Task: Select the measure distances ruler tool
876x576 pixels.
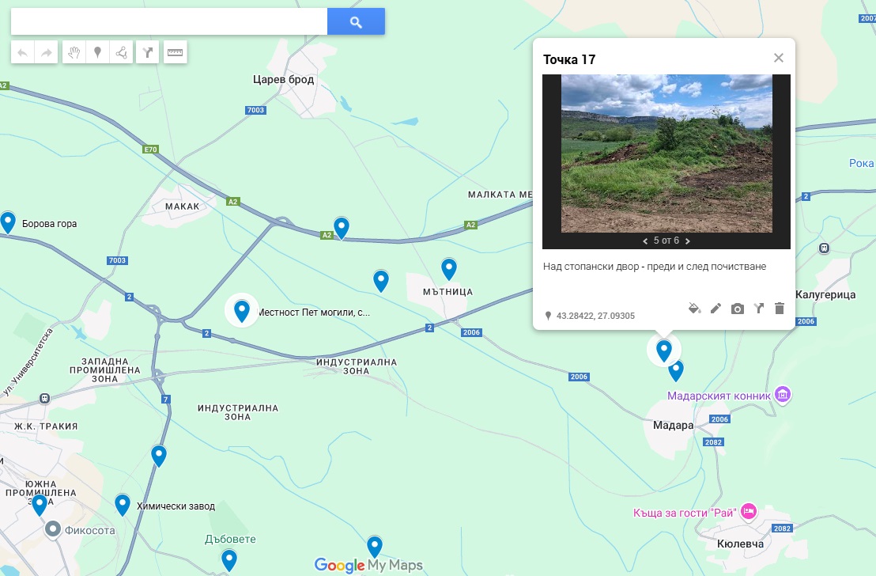Action: pyautogui.click(x=175, y=53)
